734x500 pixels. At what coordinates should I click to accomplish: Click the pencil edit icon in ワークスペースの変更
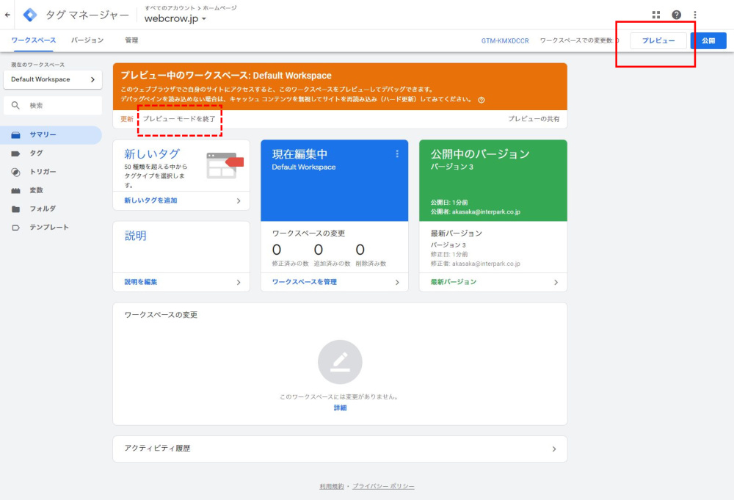340,362
